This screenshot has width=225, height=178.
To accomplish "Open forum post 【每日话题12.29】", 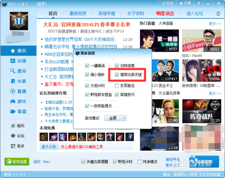I will (59, 102).
